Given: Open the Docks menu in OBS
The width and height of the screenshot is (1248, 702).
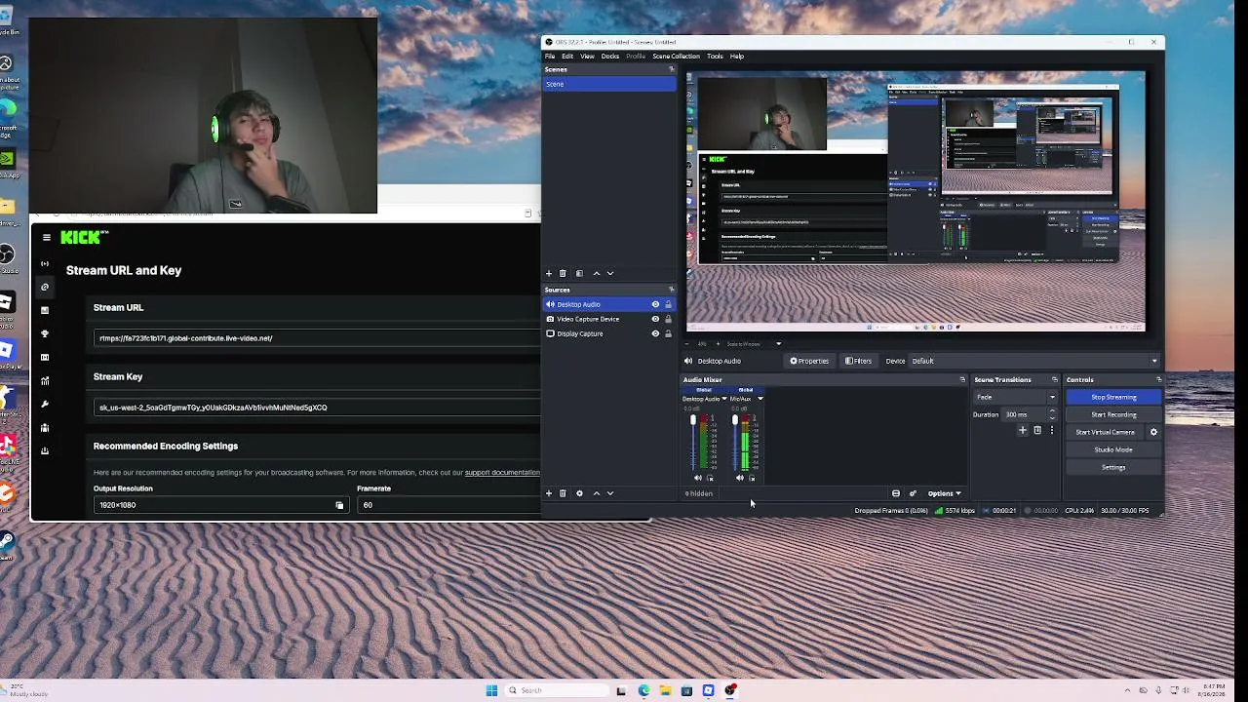Looking at the screenshot, I should coord(610,56).
